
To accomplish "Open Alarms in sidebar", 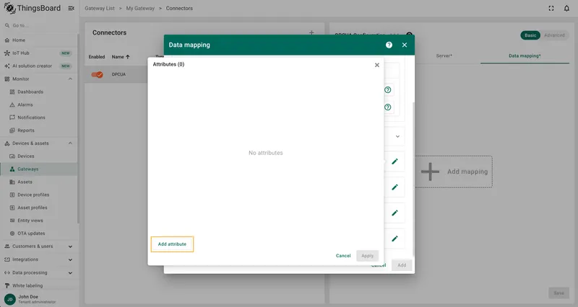I will tap(39, 104).
